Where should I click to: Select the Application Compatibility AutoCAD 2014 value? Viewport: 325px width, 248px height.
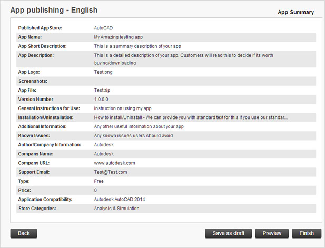pyautogui.click(x=120, y=200)
